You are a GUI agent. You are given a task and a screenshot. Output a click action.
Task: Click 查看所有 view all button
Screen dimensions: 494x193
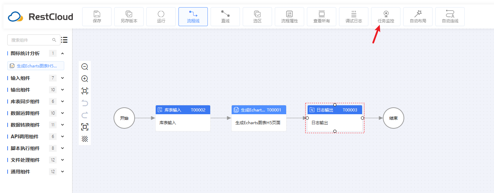pyautogui.click(x=321, y=17)
